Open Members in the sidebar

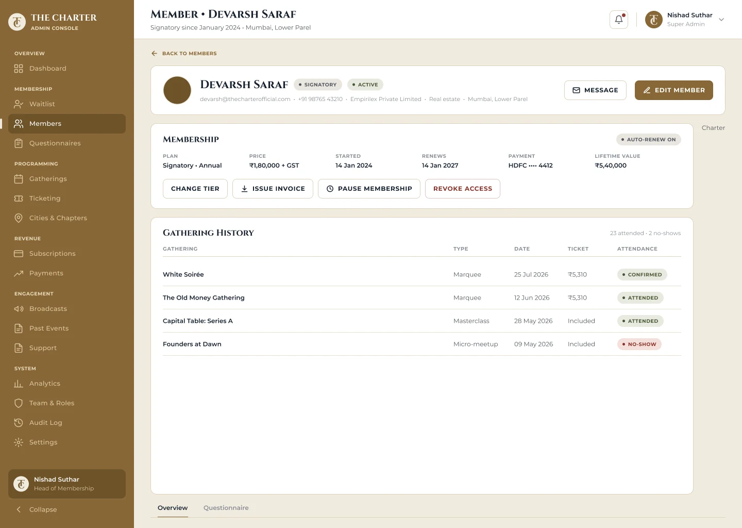tap(67, 124)
